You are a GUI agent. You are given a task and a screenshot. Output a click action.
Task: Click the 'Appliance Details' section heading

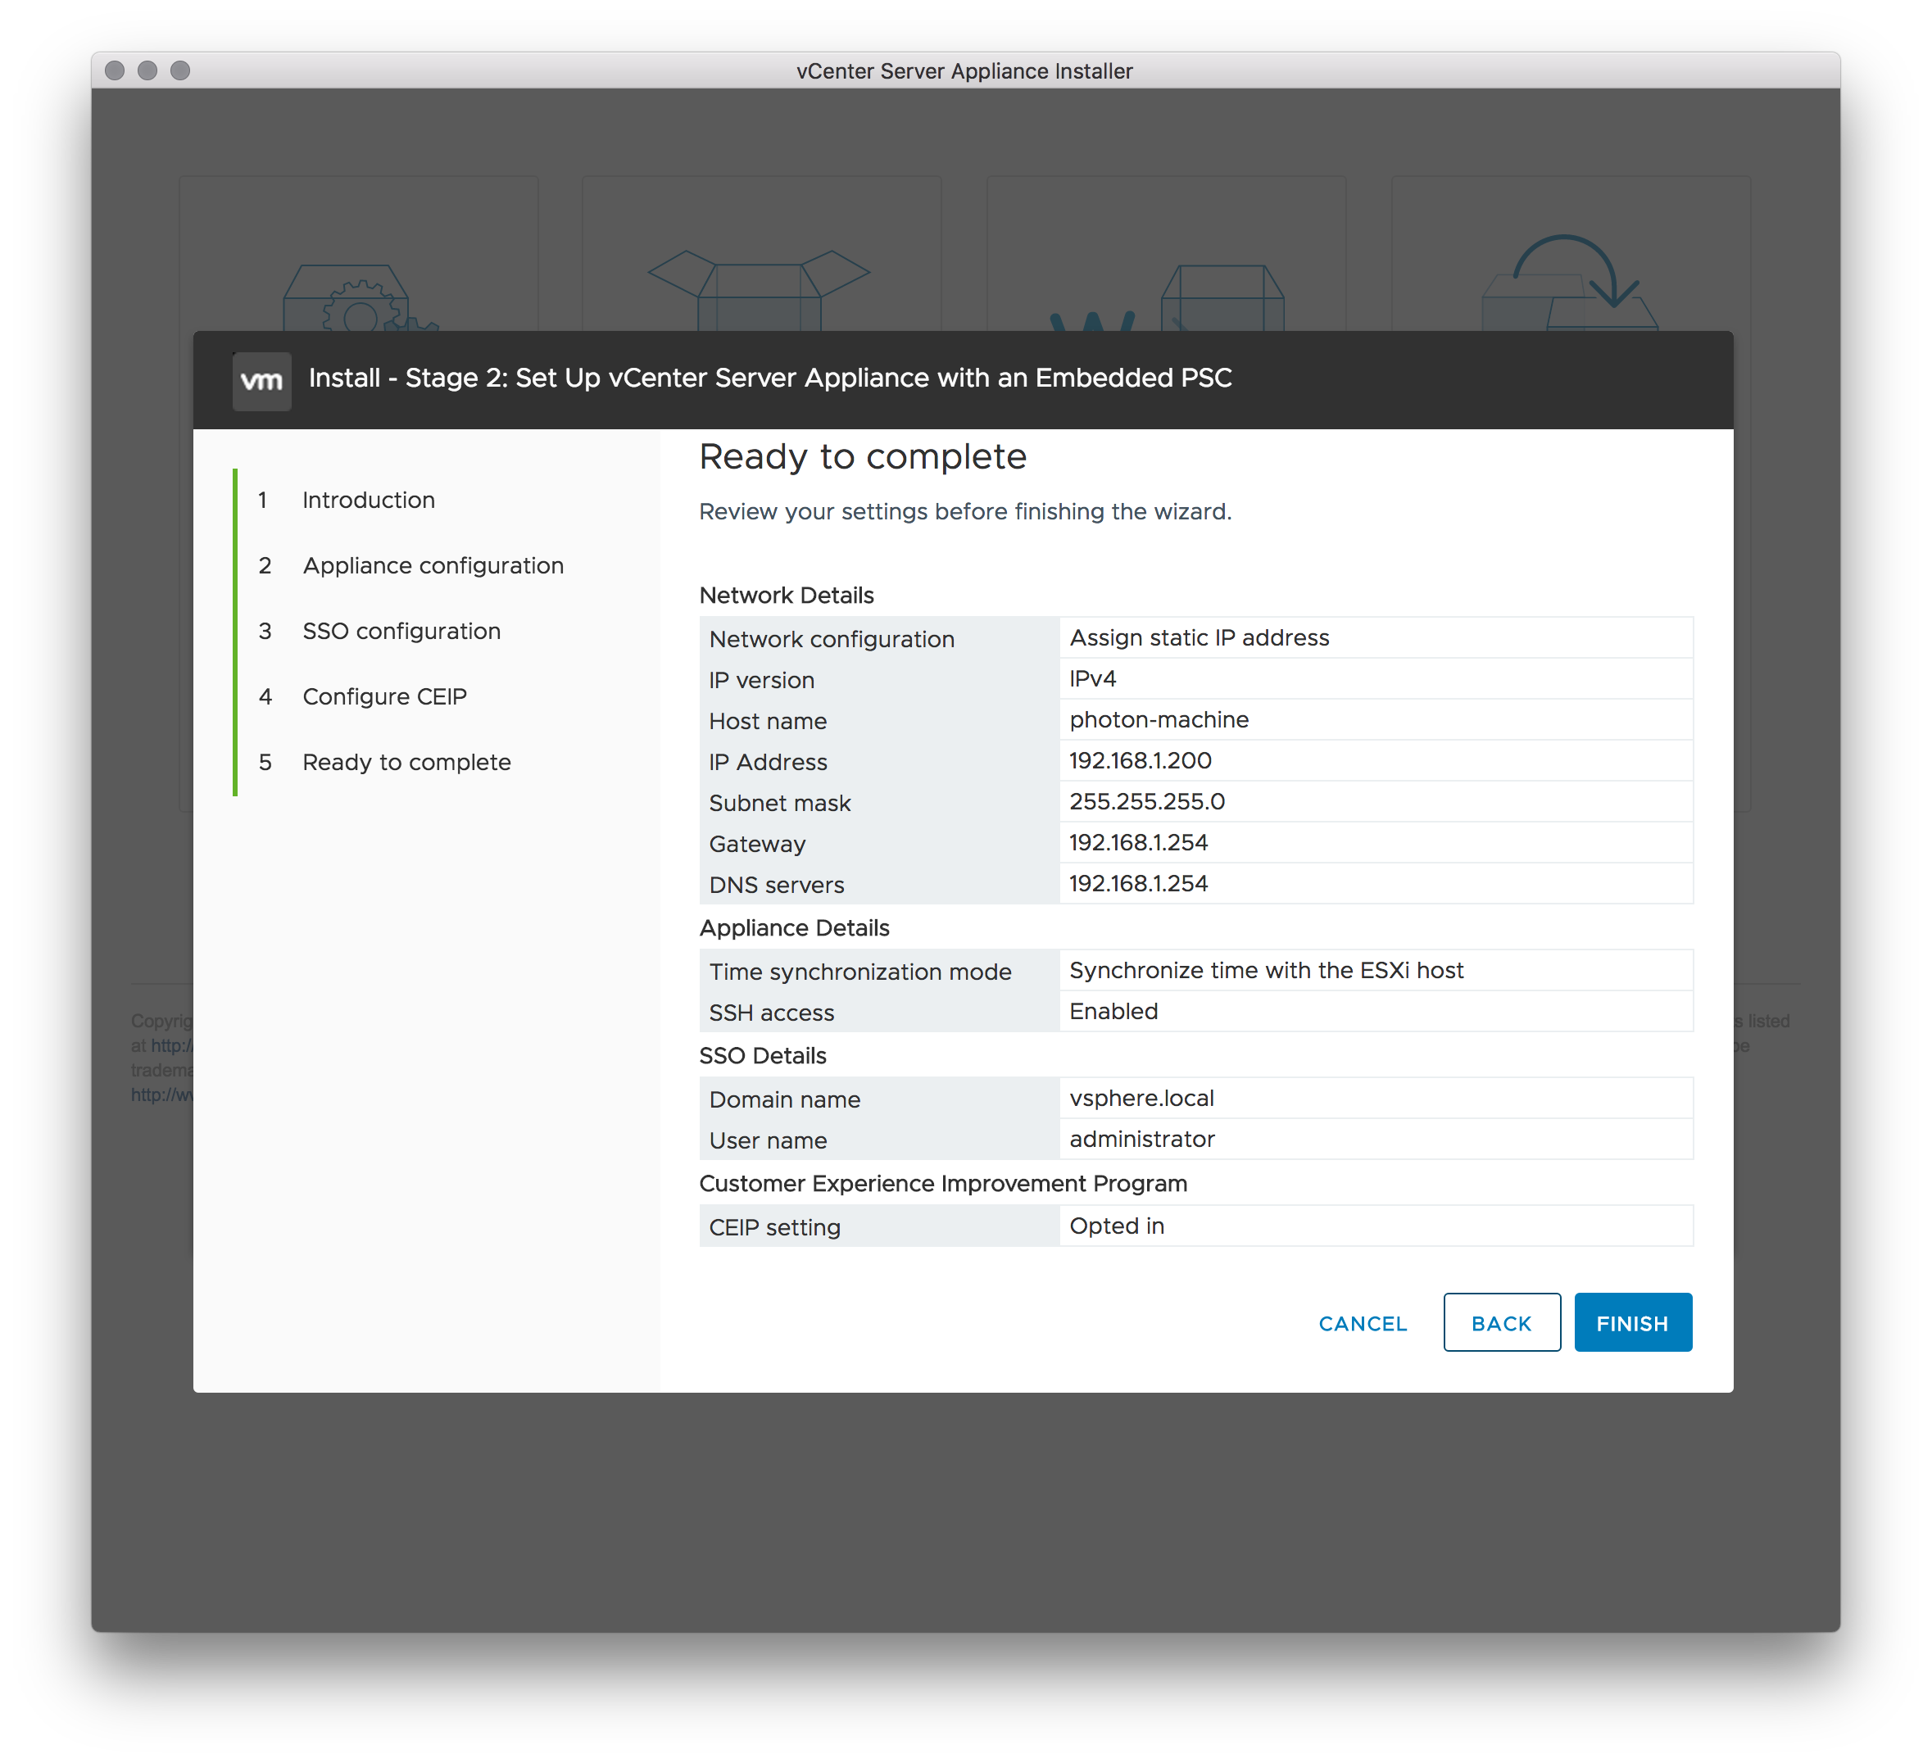click(793, 927)
